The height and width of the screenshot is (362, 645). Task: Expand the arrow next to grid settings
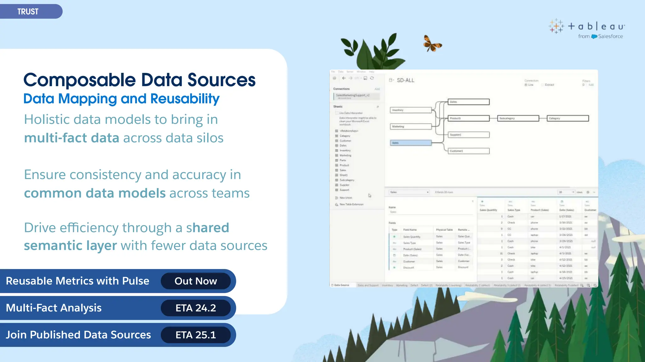[x=594, y=192]
